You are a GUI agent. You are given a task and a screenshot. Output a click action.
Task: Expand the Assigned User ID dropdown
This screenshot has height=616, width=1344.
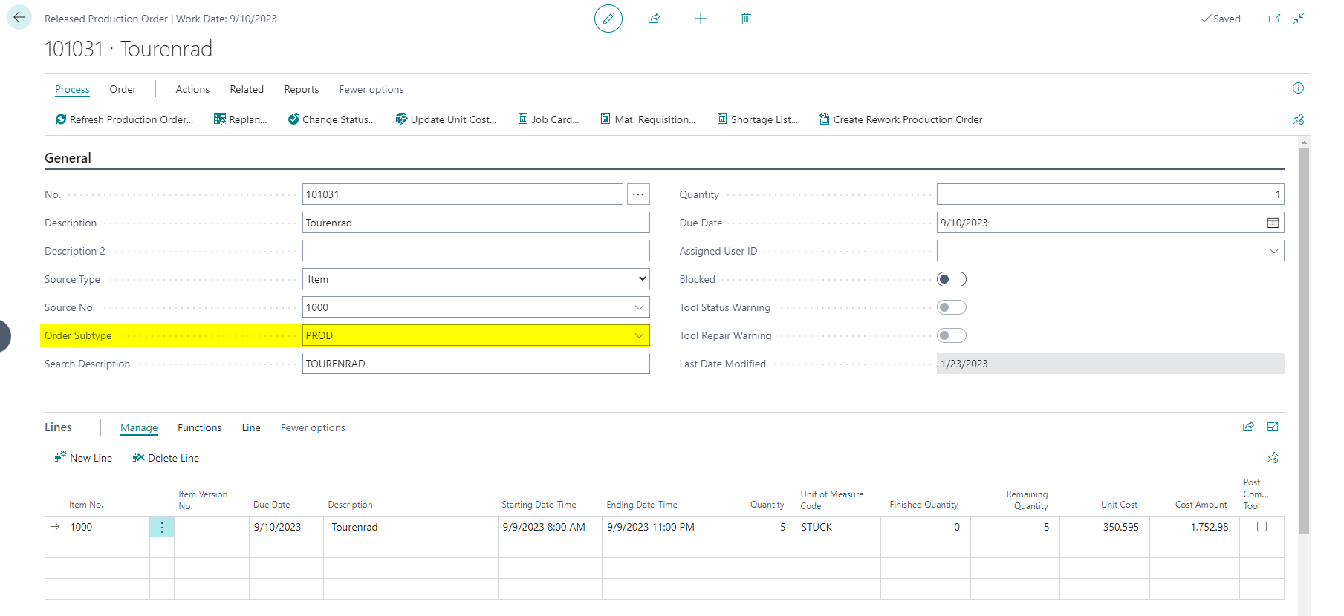click(1273, 251)
